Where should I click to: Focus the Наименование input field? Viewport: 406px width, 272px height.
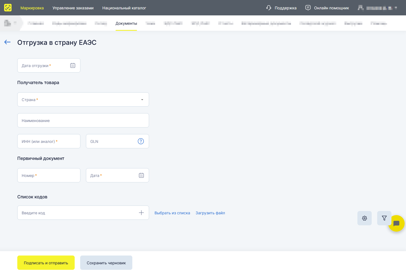[83, 120]
